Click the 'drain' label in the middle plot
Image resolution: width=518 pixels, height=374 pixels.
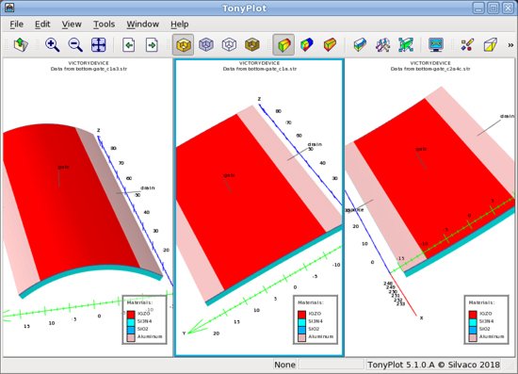click(x=315, y=144)
